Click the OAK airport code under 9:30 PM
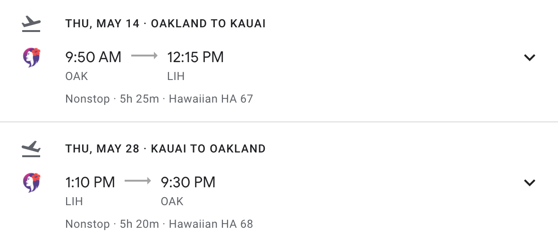558x240 pixels. pos(172,201)
